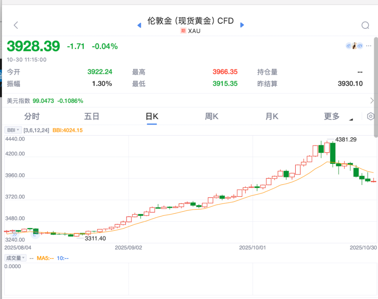378x299 pixels.
Task: Select the 周K chart tab
Action: coord(212,117)
